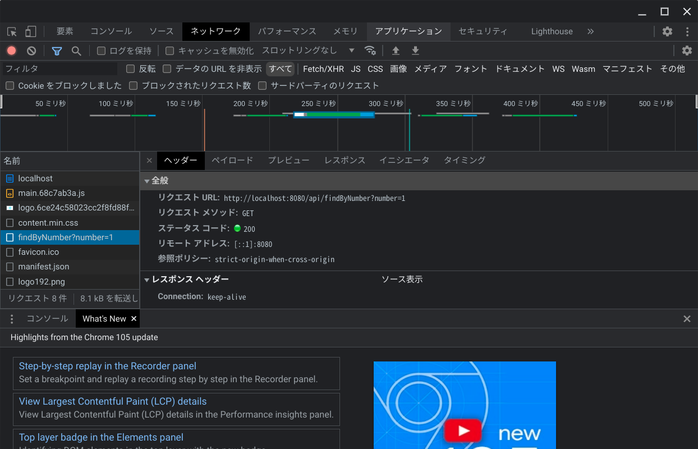The image size is (698, 449).
Task: Open network conditions Wi-Fi icon
Action: pos(370,51)
